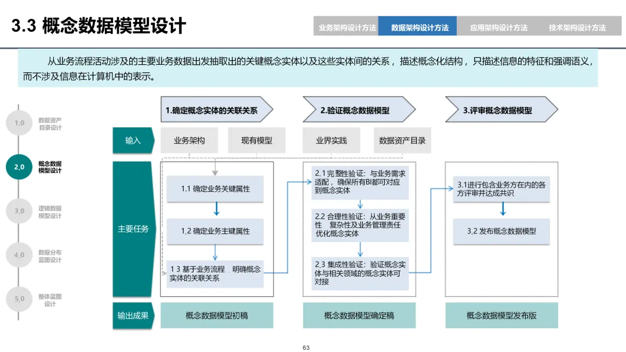The image size is (626, 352).
Task: Click the 逻辑数据模型设计 step label
Action: pos(50,212)
